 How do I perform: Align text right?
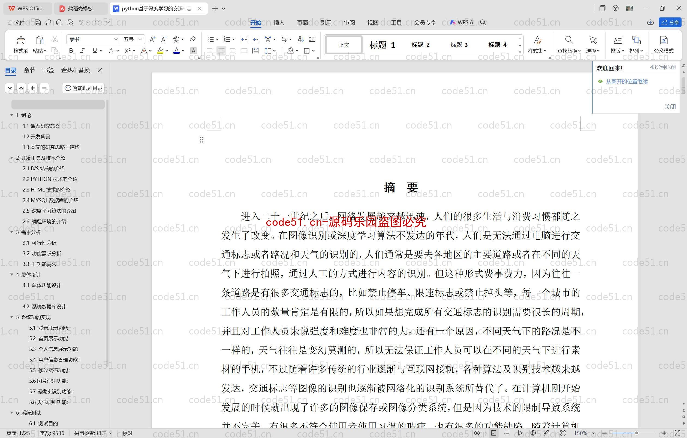[x=233, y=51]
